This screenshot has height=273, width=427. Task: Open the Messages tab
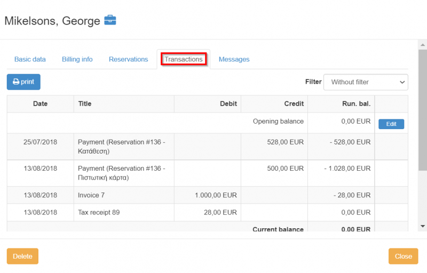[234, 59]
